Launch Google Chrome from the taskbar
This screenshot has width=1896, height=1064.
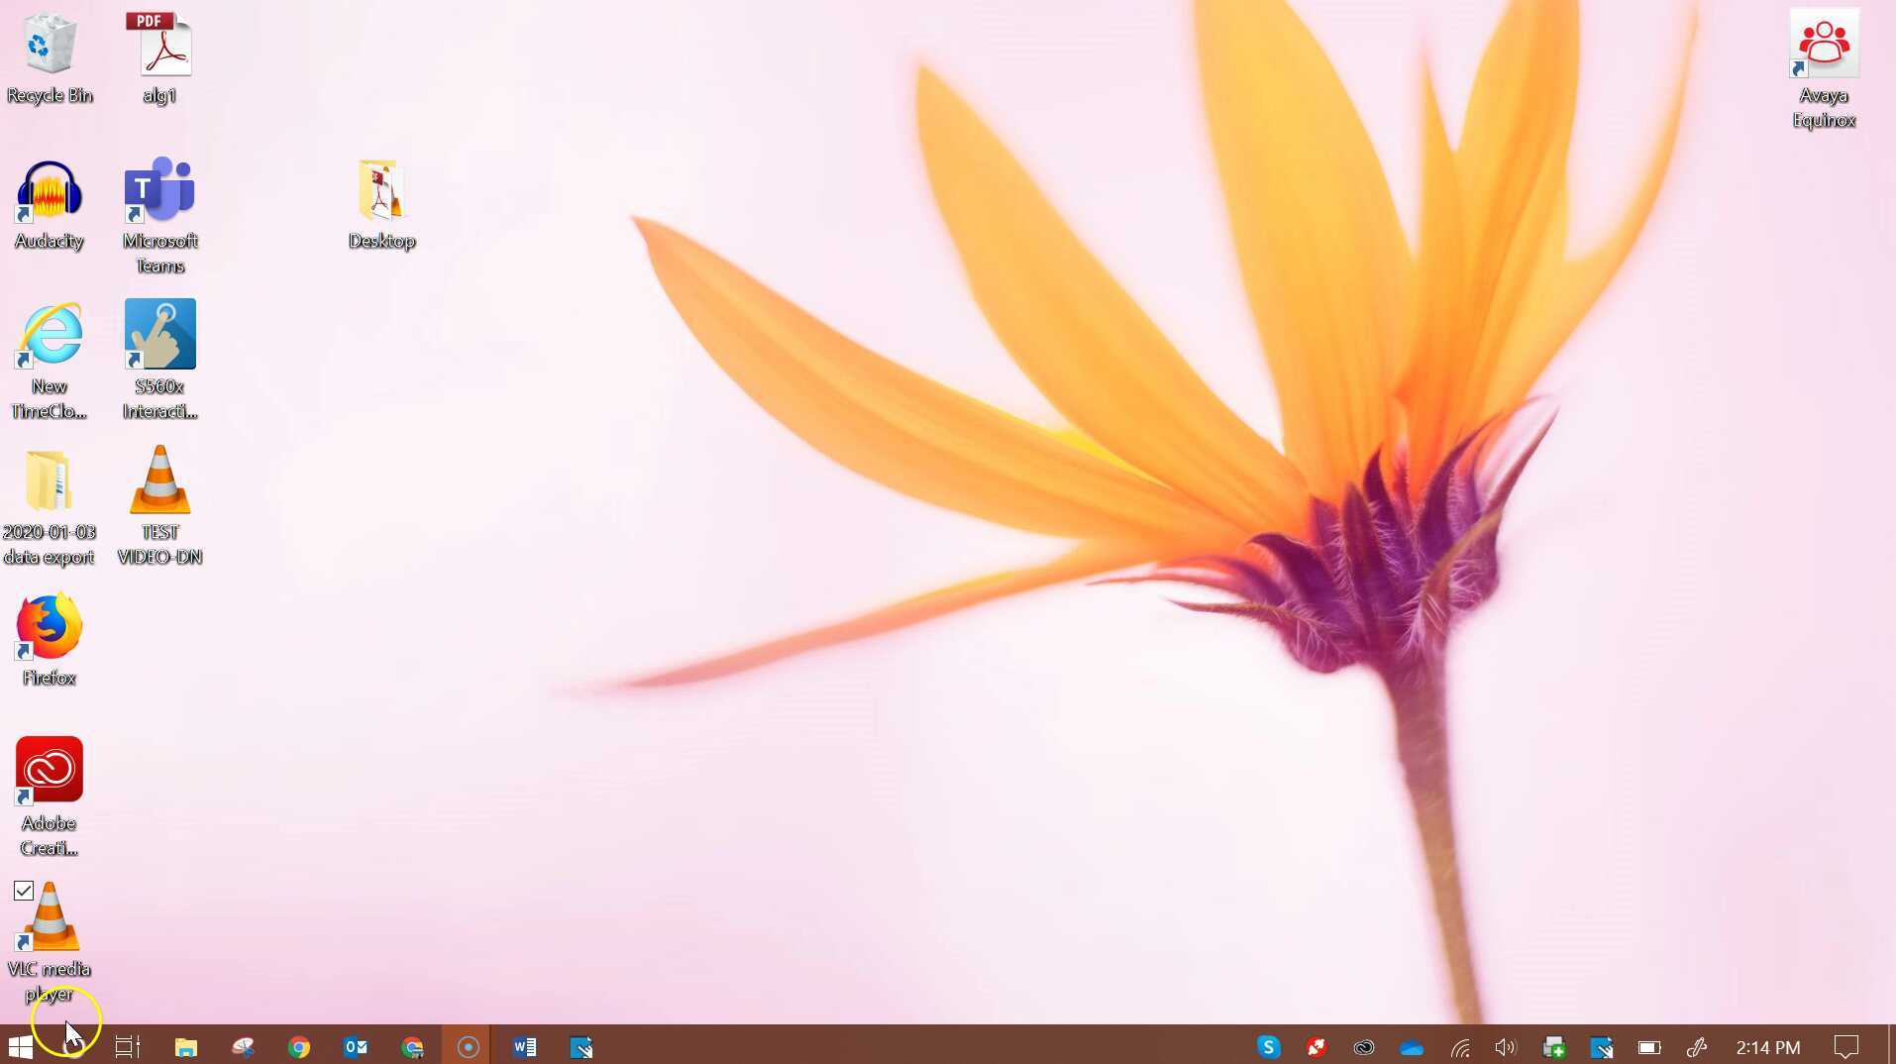pyautogui.click(x=298, y=1046)
